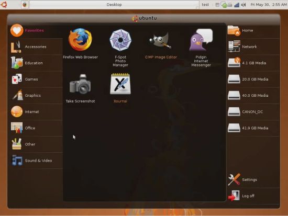Image resolution: width=288 pixels, height=216 pixels.
Task: Start GIMP Image Editor
Action: click(161, 40)
